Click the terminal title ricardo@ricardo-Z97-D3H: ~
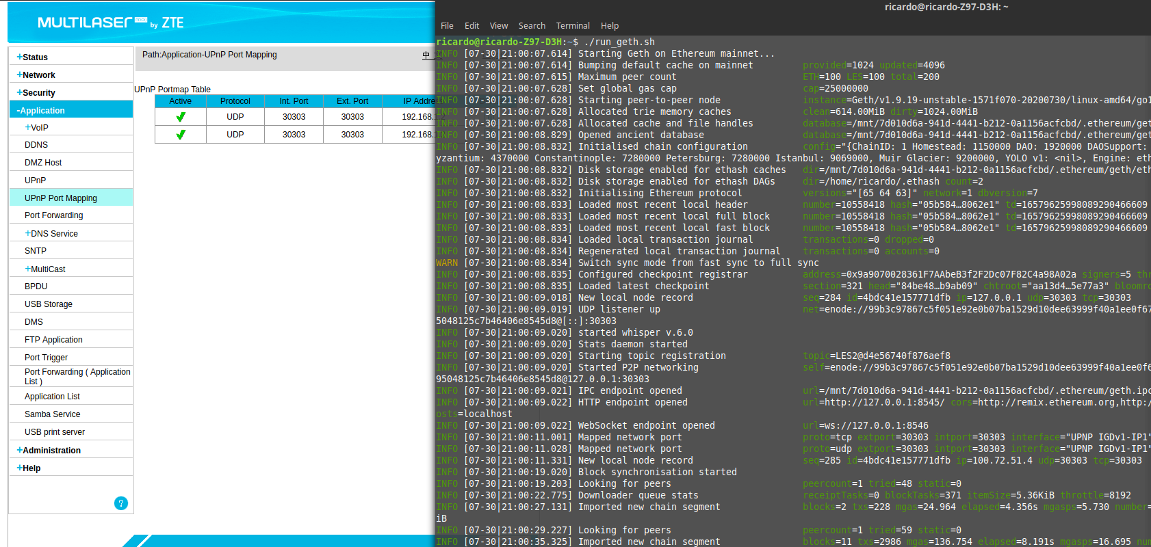 pyautogui.click(x=946, y=7)
